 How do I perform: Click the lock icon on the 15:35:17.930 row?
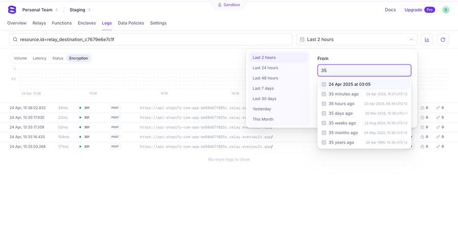(x=422, y=117)
